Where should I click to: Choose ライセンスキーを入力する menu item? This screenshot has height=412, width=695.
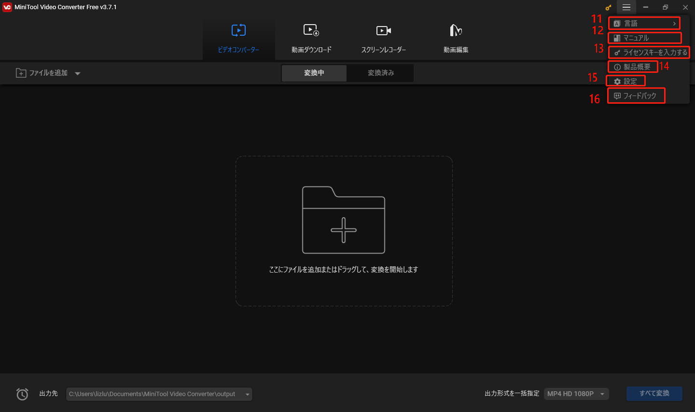(x=649, y=52)
